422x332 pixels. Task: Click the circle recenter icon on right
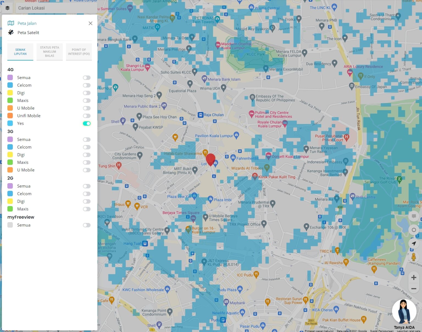(x=414, y=230)
